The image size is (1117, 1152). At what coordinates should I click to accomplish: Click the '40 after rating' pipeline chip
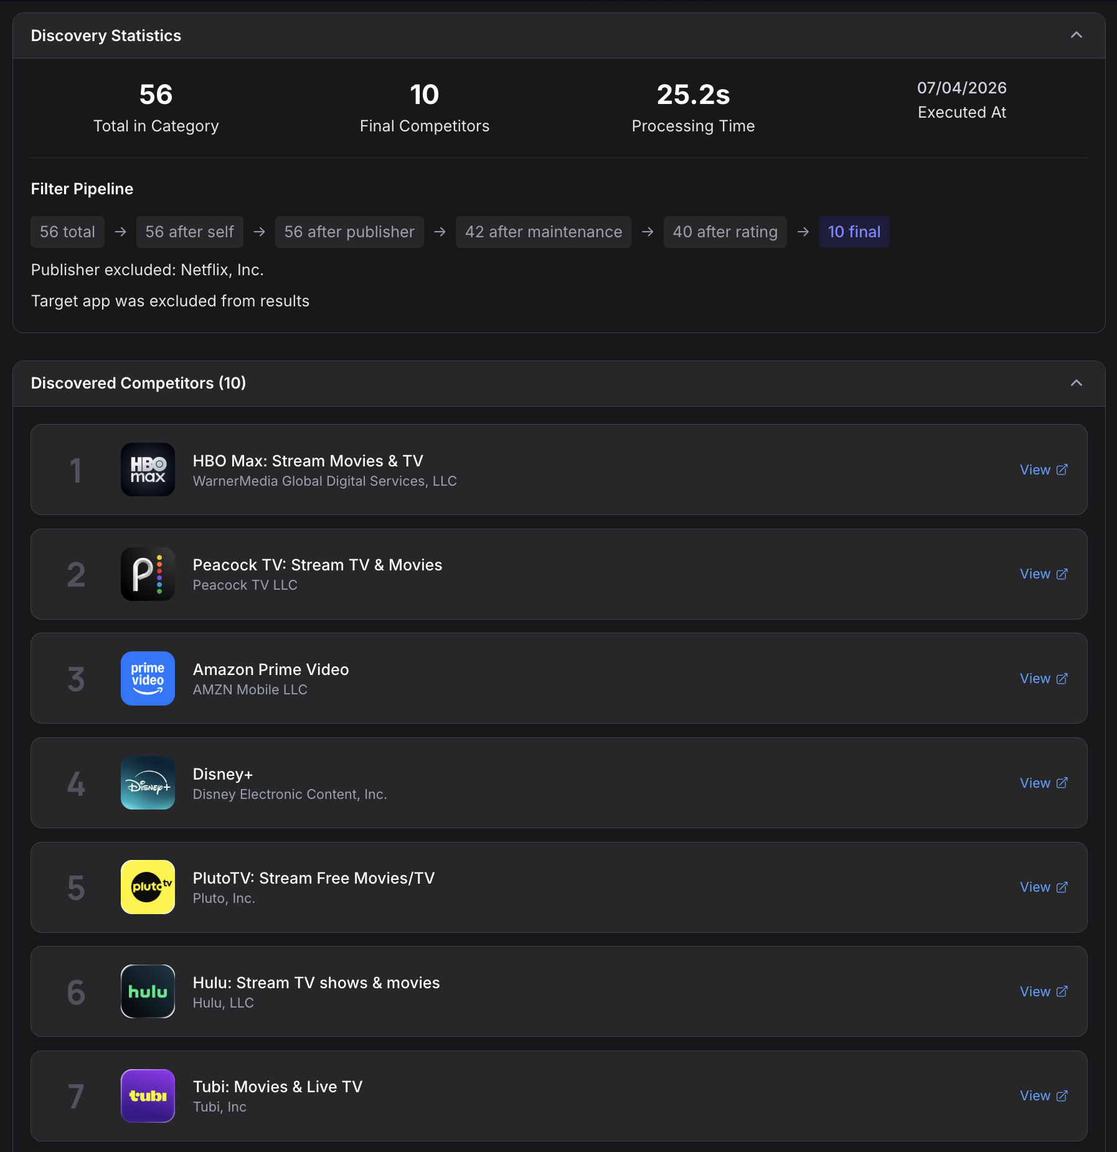point(725,232)
